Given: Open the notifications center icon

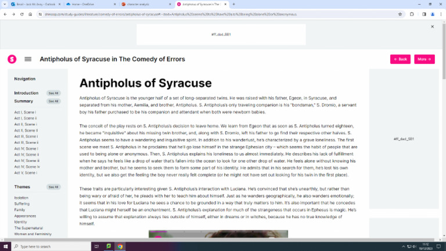Looking at the screenshot, I should coord(438,246).
